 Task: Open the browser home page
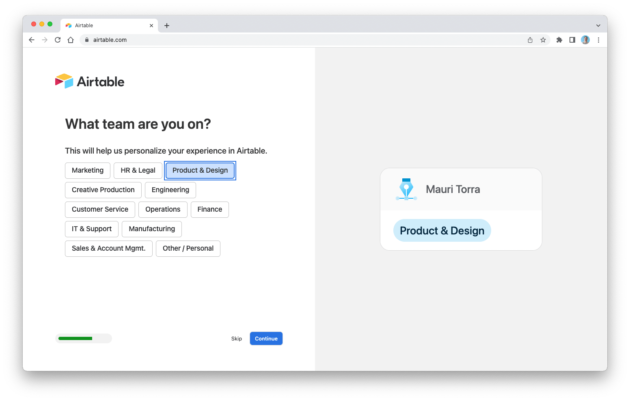[x=71, y=40]
